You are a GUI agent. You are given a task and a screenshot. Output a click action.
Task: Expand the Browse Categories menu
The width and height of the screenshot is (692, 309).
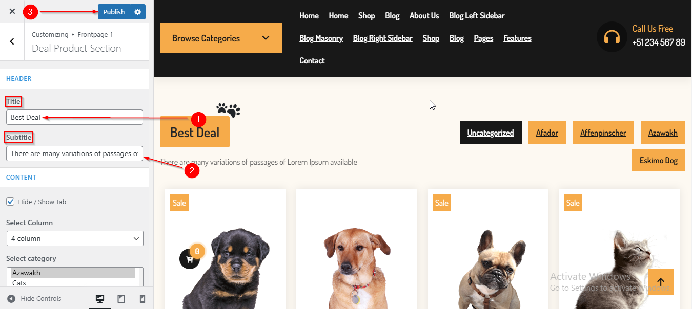pos(221,38)
